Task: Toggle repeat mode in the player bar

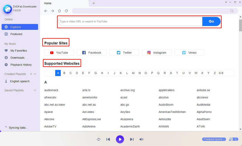Action: [x=99, y=139]
